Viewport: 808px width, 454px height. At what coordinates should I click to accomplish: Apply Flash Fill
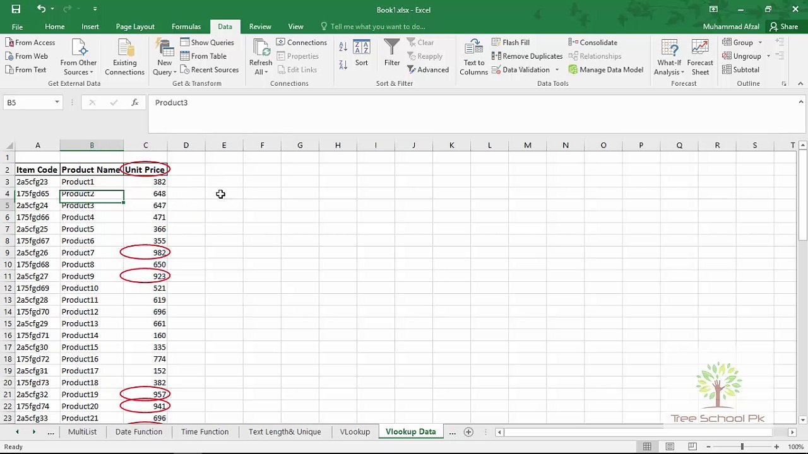coord(511,42)
